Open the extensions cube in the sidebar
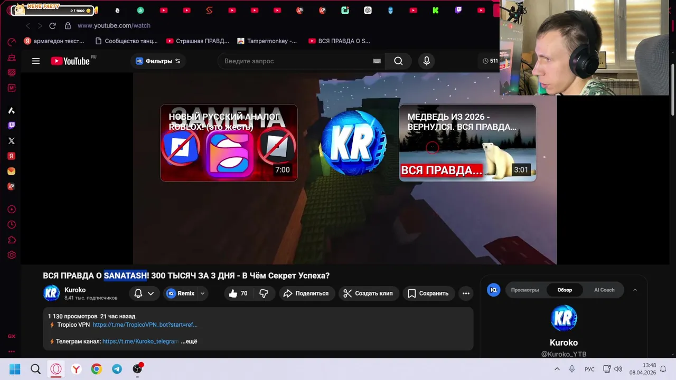The width and height of the screenshot is (676, 380). coord(11,240)
